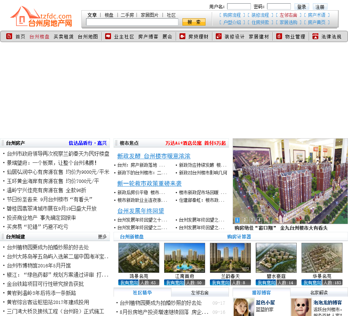Click the 鸿景名苑 property thumbnail
Image resolution: width=348 pixels, height=316 pixels.
click(139, 258)
